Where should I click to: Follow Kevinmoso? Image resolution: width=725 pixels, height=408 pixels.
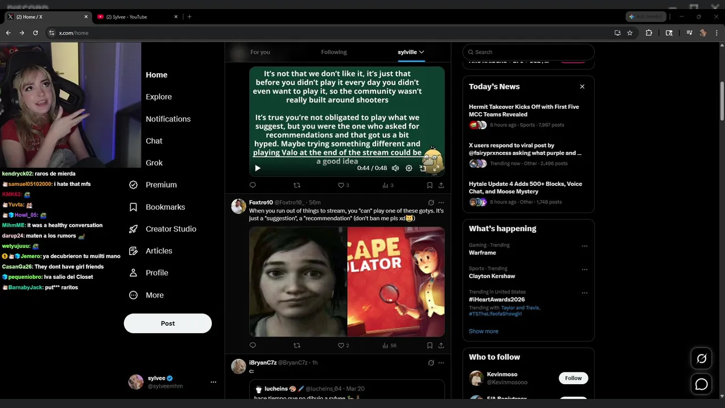pos(573,378)
